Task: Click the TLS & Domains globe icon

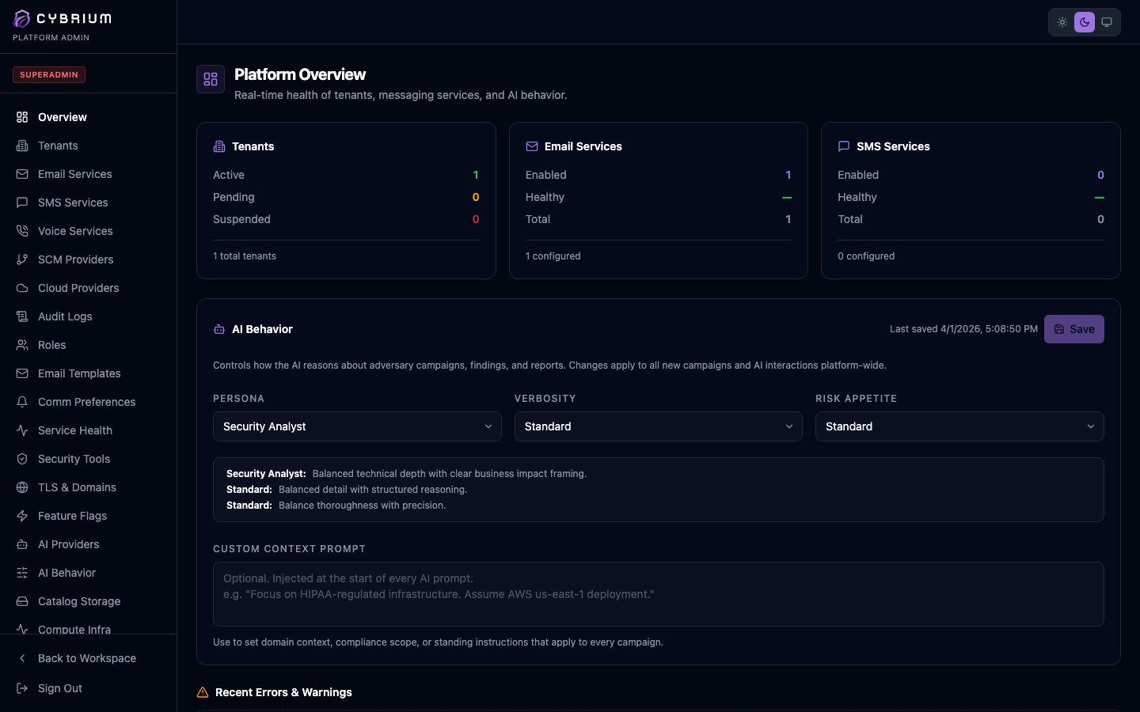Action: pyautogui.click(x=22, y=487)
